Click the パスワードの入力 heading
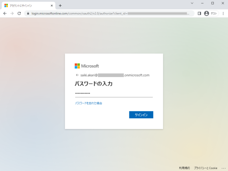 click(x=94, y=84)
